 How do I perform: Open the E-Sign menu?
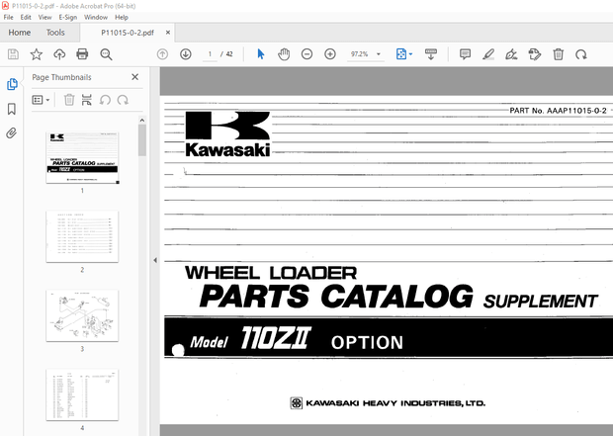68,17
